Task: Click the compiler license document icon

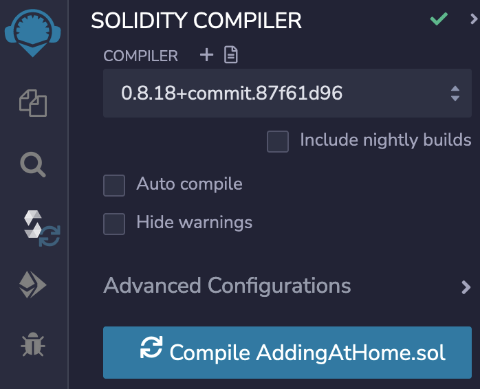Action: click(231, 56)
